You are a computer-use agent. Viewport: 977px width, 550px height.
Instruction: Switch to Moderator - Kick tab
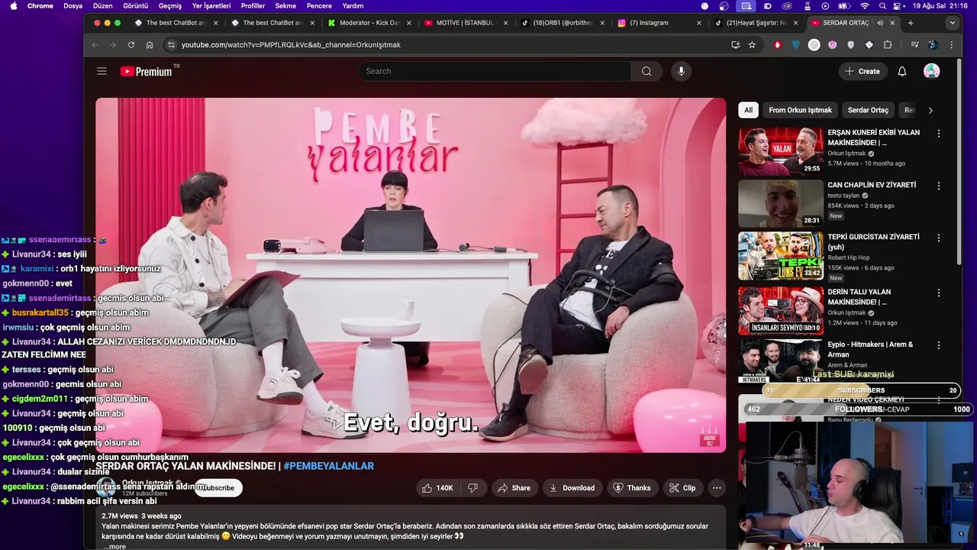pos(369,23)
